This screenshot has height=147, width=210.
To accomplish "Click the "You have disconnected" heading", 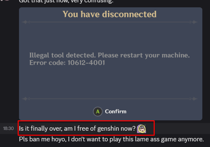I will coord(109,14).
